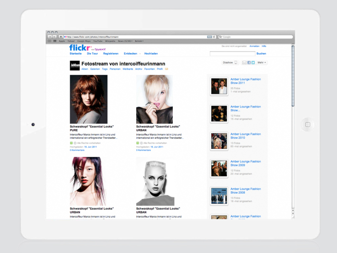This screenshot has width=337, height=253.
Task: Click the Google Maps bookmark
Action: pyautogui.click(x=84, y=41)
